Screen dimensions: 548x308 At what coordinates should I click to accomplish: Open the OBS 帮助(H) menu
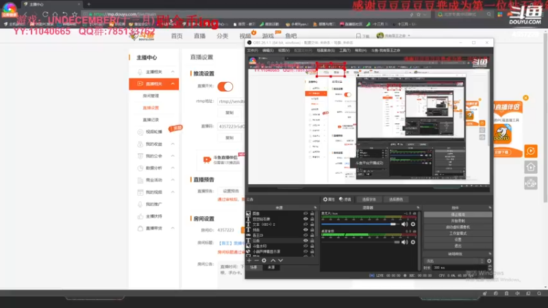(x=361, y=51)
